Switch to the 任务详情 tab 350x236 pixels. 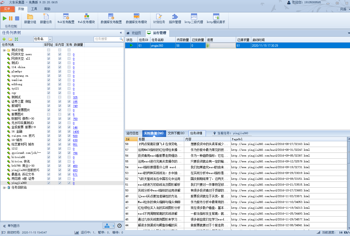[x=196, y=133]
